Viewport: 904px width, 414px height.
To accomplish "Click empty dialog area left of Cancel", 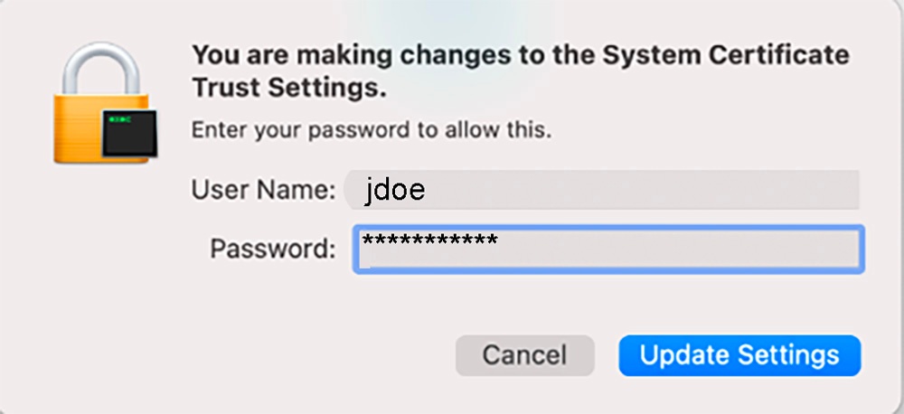I will 271,355.
